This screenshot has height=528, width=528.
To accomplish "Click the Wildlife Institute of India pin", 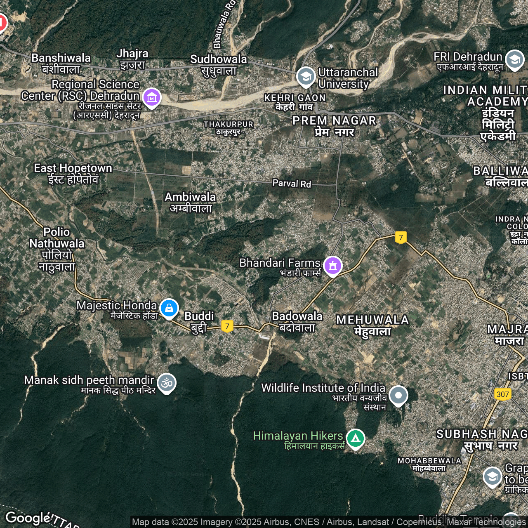I will [x=398, y=395].
